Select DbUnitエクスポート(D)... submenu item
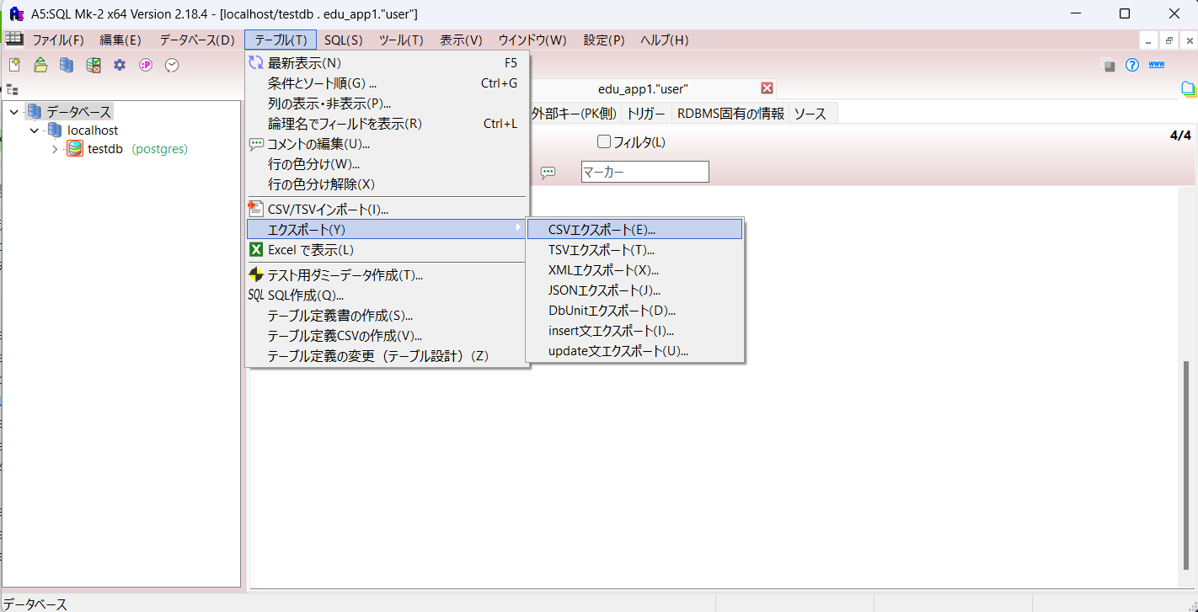 click(x=634, y=310)
